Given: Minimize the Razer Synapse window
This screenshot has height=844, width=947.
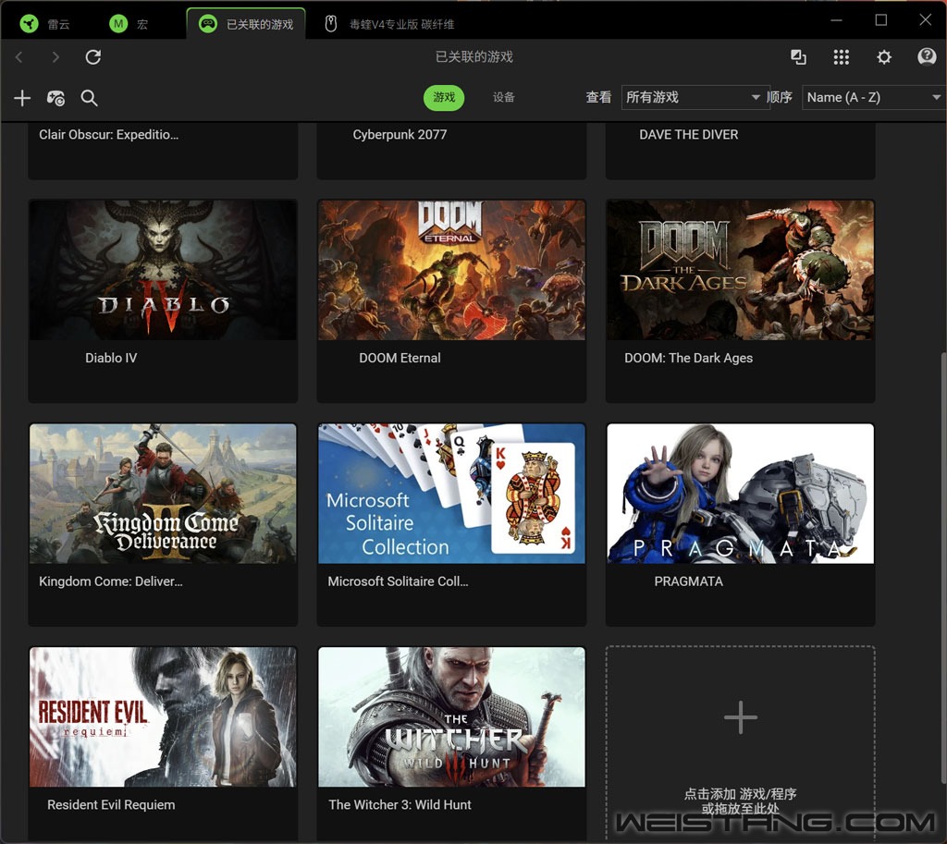Looking at the screenshot, I should [x=836, y=20].
